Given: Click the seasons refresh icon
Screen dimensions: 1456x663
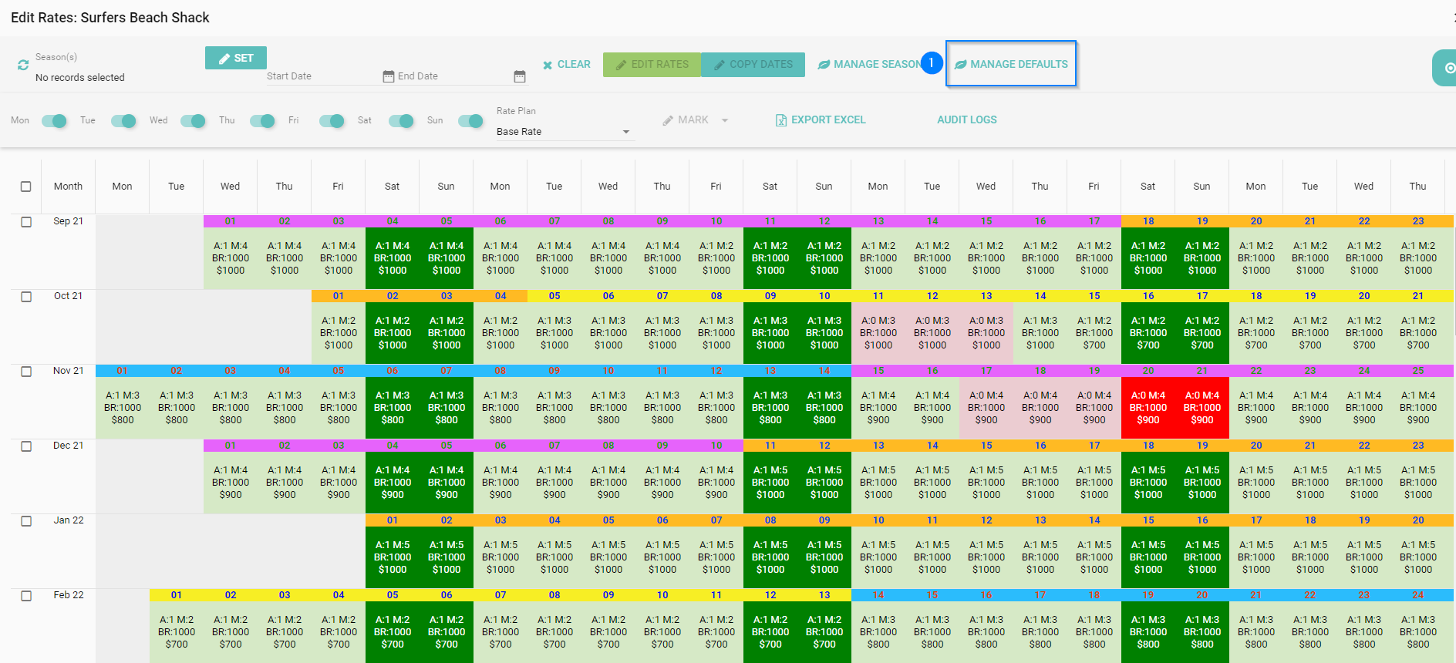Looking at the screenshot, I should coord(23,66).
